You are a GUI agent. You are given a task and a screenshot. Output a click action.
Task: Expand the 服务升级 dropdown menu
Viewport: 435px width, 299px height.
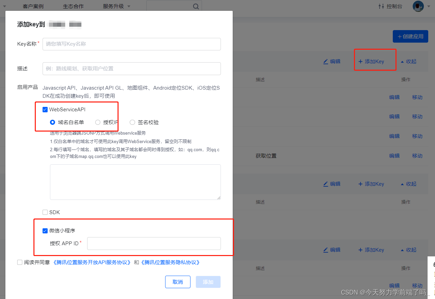pyautogui.click(x=117, y=6)
